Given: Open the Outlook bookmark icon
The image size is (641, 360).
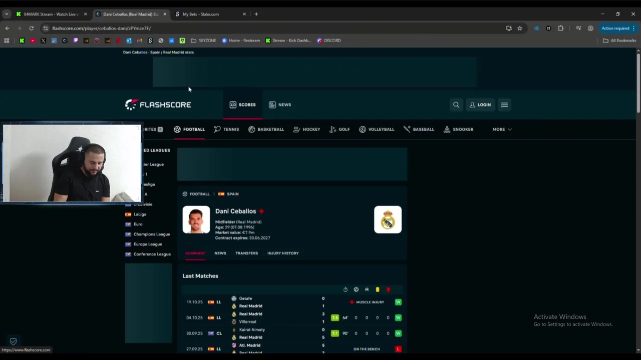Looking at the screenshot, I should click(129, 40).
